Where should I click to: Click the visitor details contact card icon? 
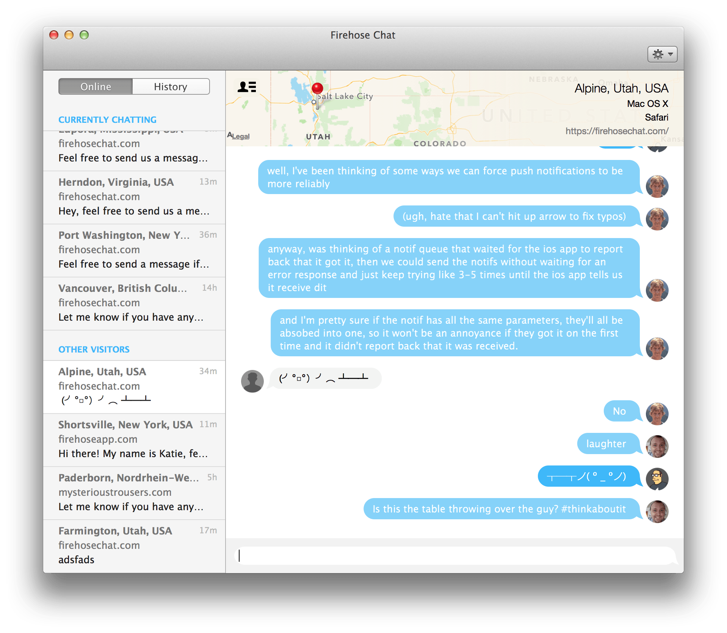[x=247, y=87]
